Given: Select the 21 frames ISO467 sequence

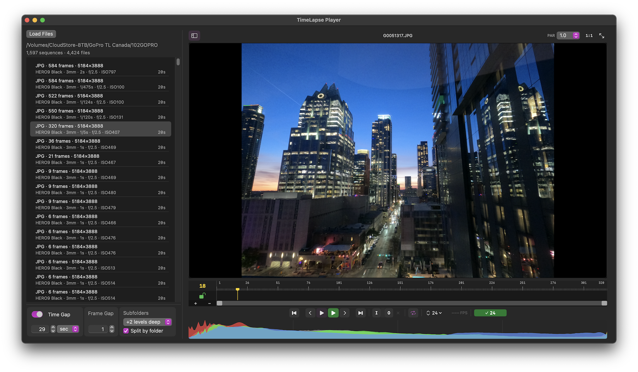Looking at the screenshot, I should [x=100, y=159].
